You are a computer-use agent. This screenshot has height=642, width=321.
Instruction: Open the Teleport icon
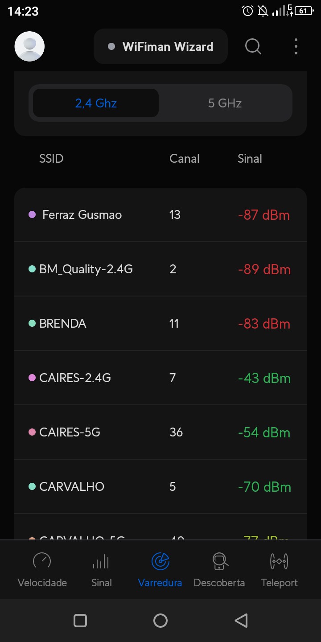279,562
